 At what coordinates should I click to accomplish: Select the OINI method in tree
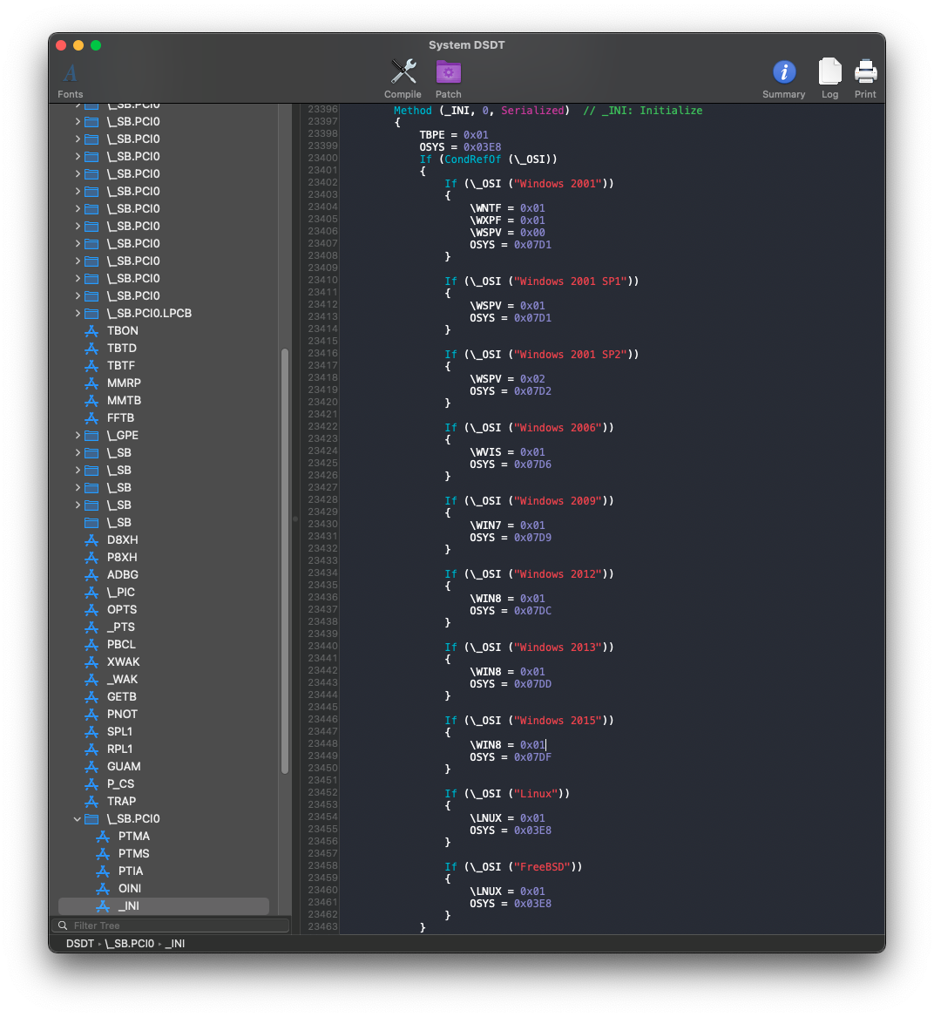click(x=130, y=888)
